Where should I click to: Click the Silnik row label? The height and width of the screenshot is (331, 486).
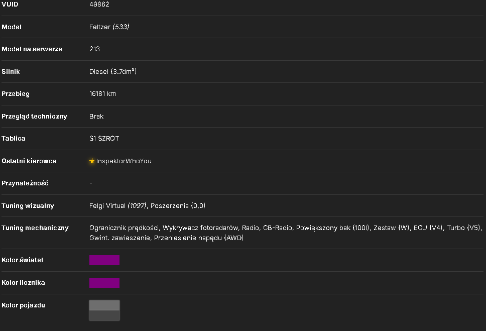coord(11,71)
